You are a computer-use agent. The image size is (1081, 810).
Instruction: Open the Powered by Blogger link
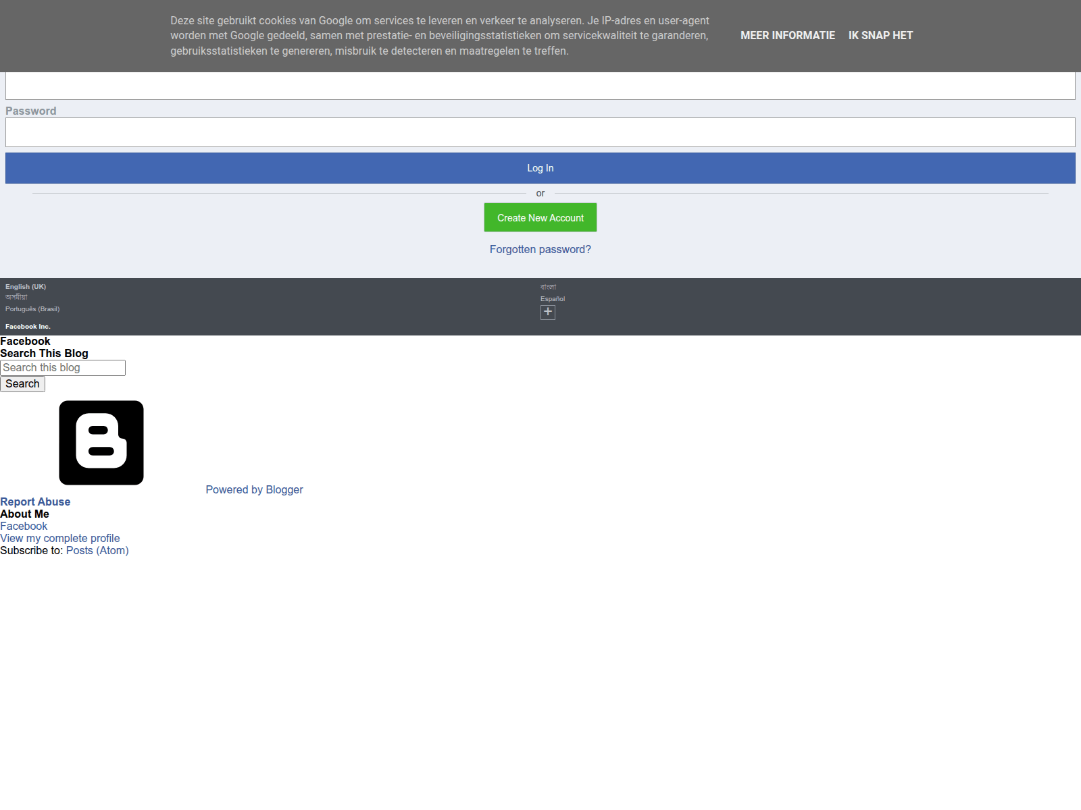254,489
